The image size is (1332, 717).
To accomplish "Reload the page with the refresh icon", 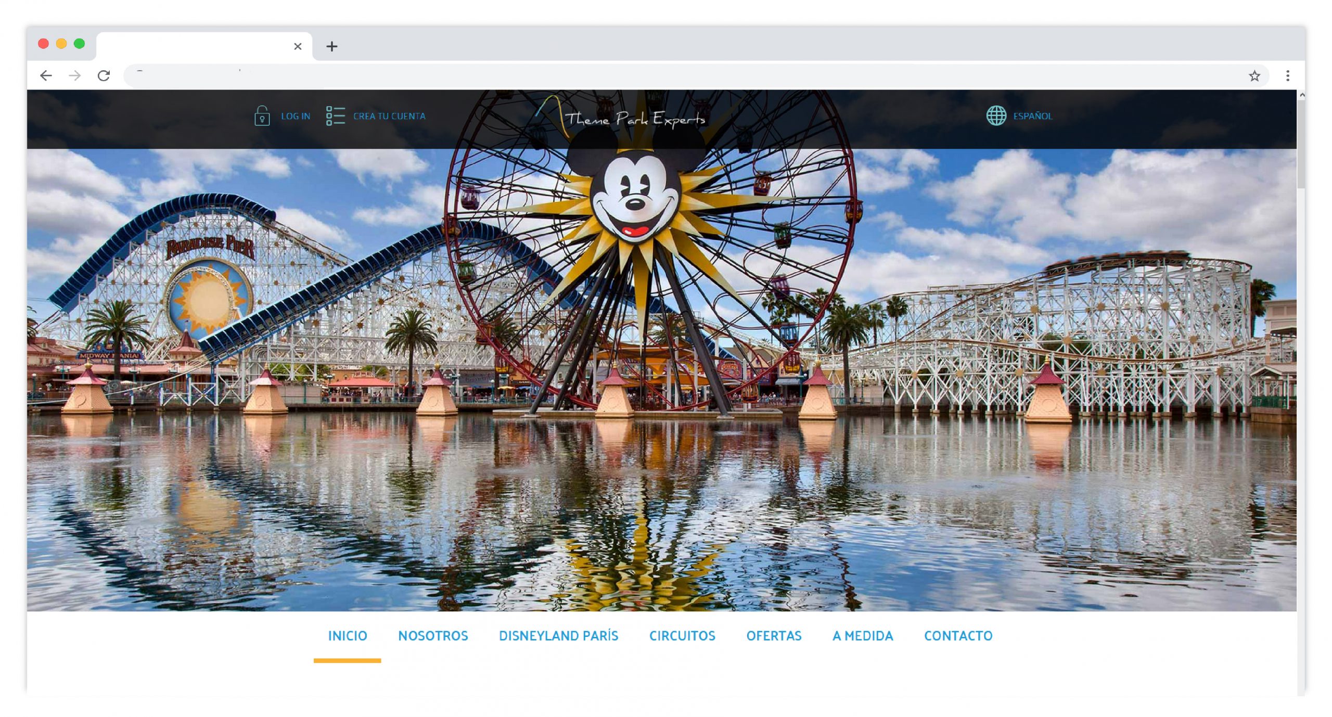I will tap(104, 76).
